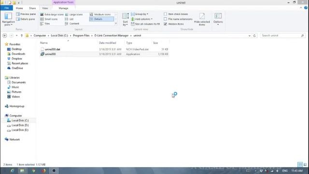Open the Sort by menu

[x=126, y=19]
